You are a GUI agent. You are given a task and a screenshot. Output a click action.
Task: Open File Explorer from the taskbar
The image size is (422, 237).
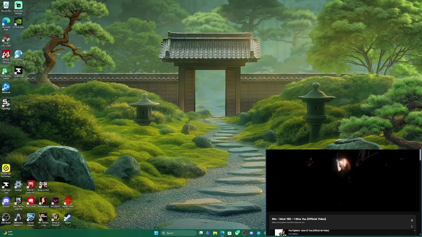point(215,233)
